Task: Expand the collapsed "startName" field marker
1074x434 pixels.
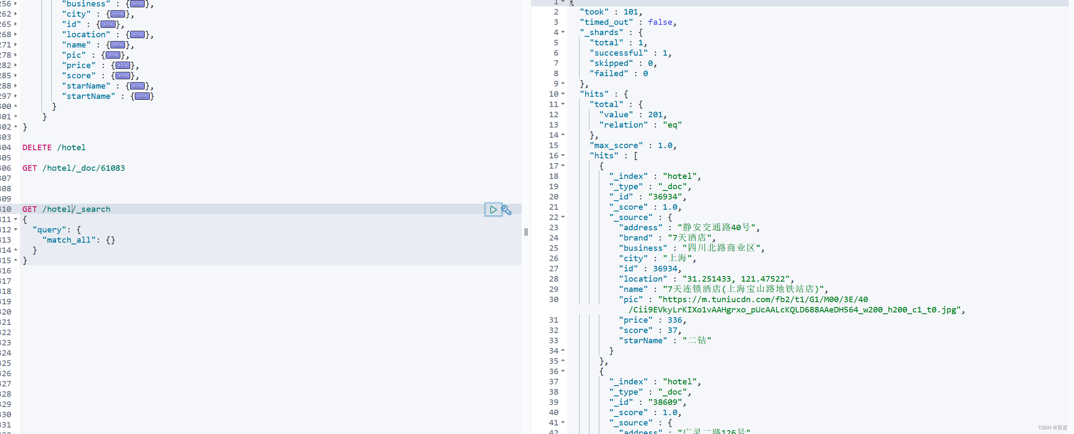Action: (143, 96)
